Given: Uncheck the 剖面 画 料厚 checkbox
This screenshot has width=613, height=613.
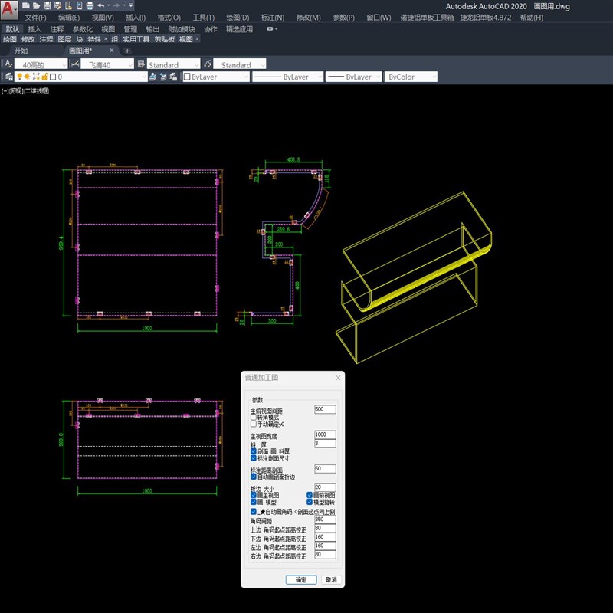Looking at the screenshot, I should (254, 451).
